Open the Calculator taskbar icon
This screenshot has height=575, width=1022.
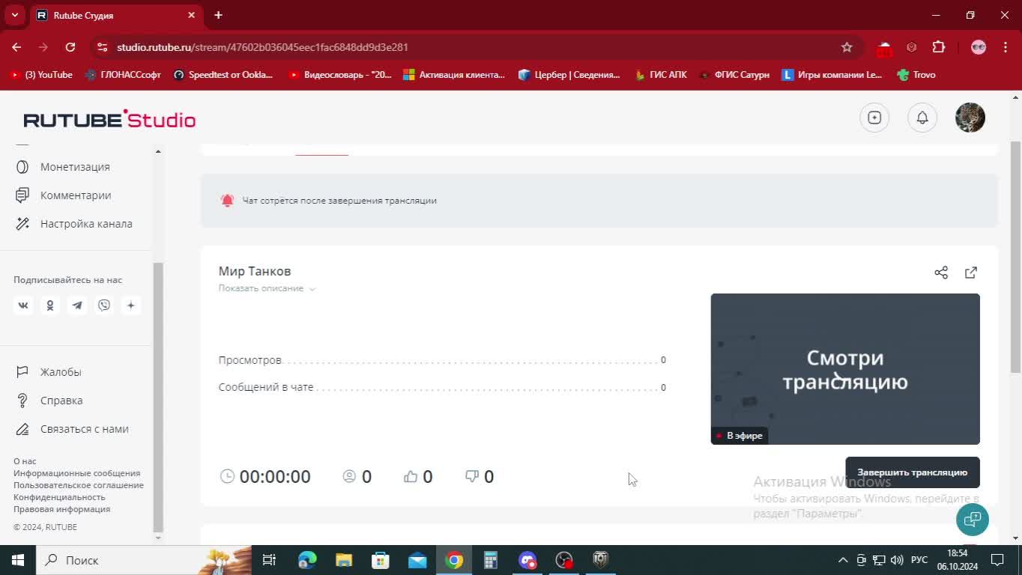[x=491, y=560]
